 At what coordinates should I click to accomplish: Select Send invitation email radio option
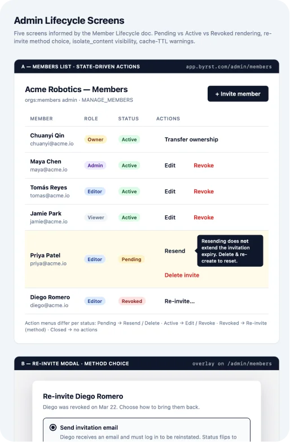coord(53,427)
